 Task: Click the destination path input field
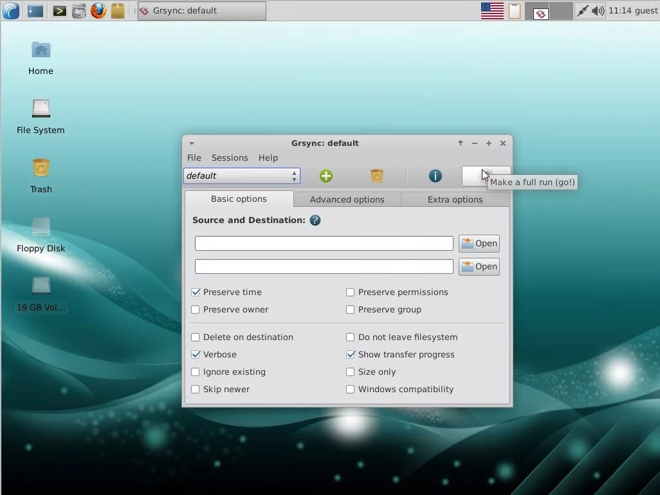click(x=324, y=267)
